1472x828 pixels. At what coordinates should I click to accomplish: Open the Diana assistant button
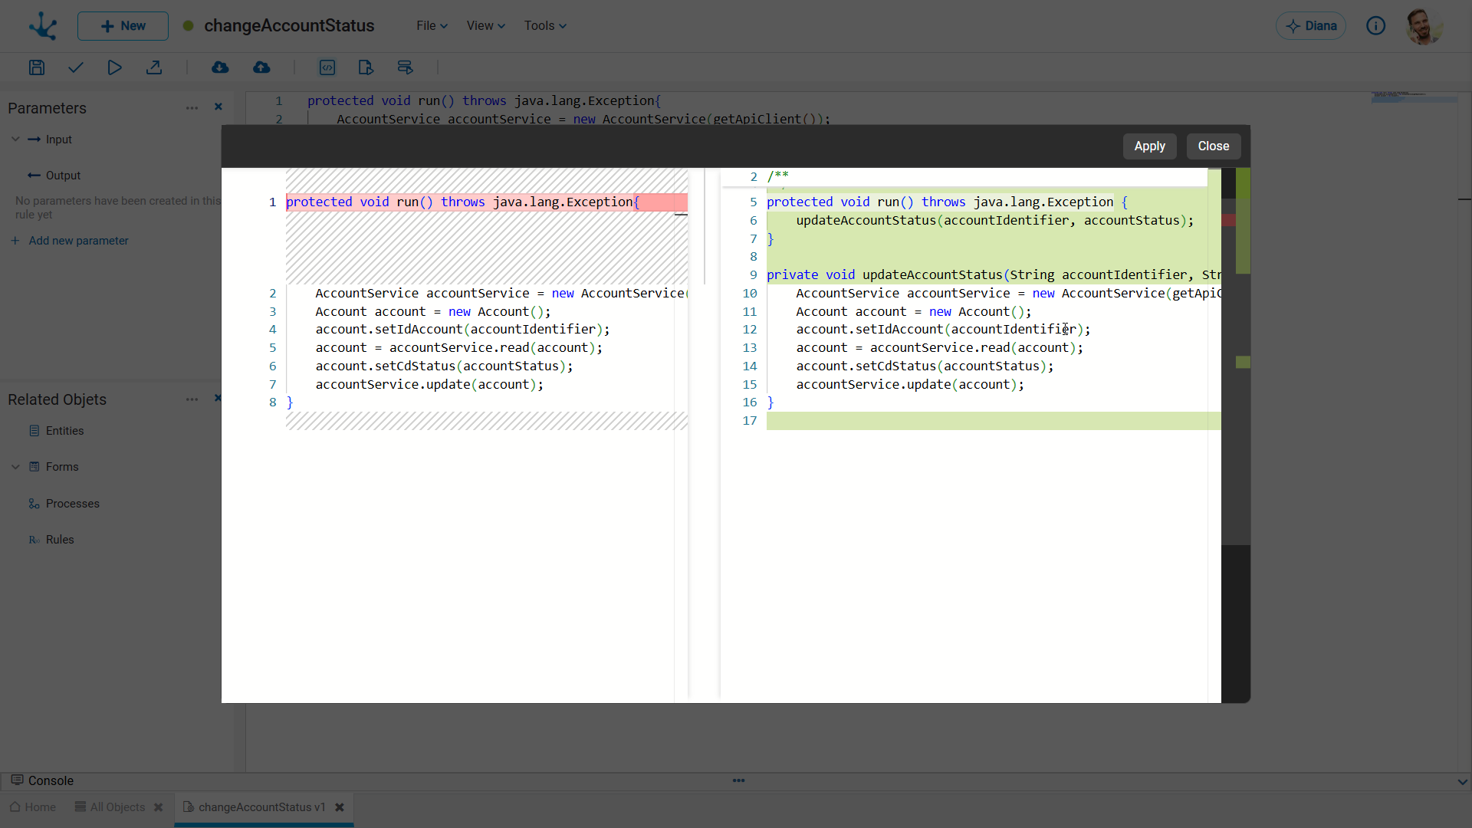pos(1311,26)
